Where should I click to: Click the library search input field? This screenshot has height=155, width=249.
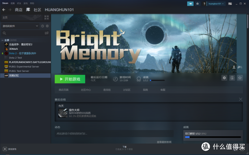[25, 33]
